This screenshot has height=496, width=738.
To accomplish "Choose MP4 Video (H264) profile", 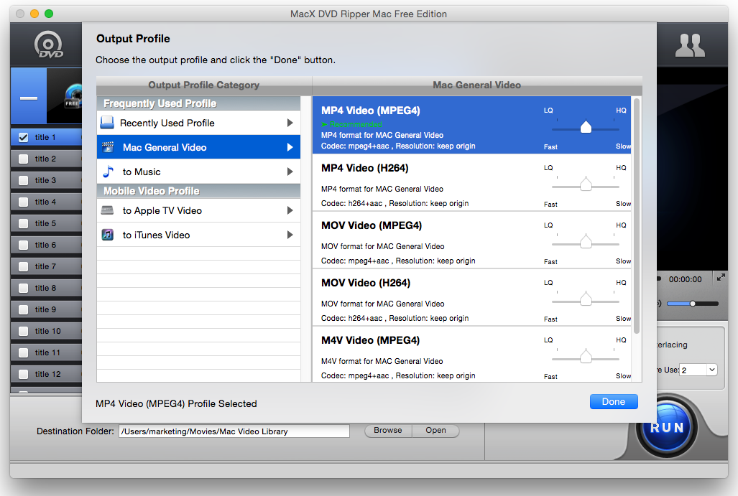I will pos(471,182).
